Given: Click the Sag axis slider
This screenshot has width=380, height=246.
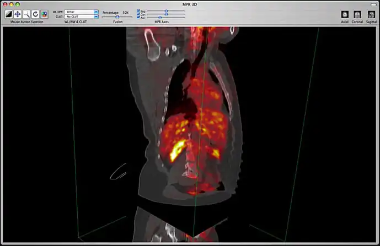Looking at the screenshot, I should click(x=165, y=10).
